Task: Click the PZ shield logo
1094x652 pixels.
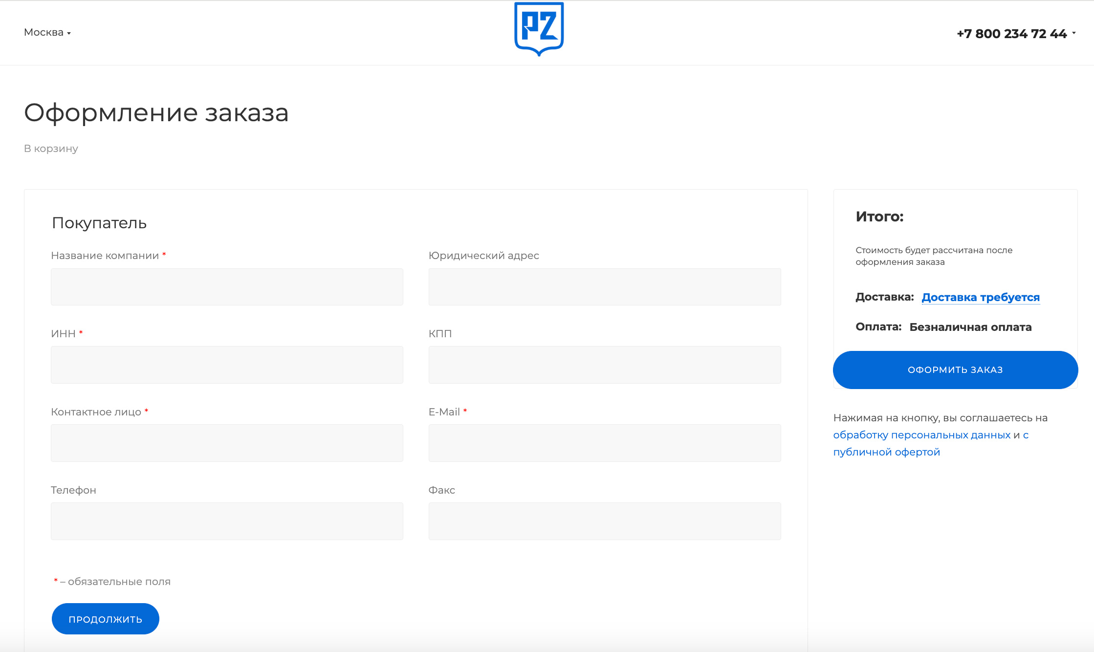Action: click(539, 29)
